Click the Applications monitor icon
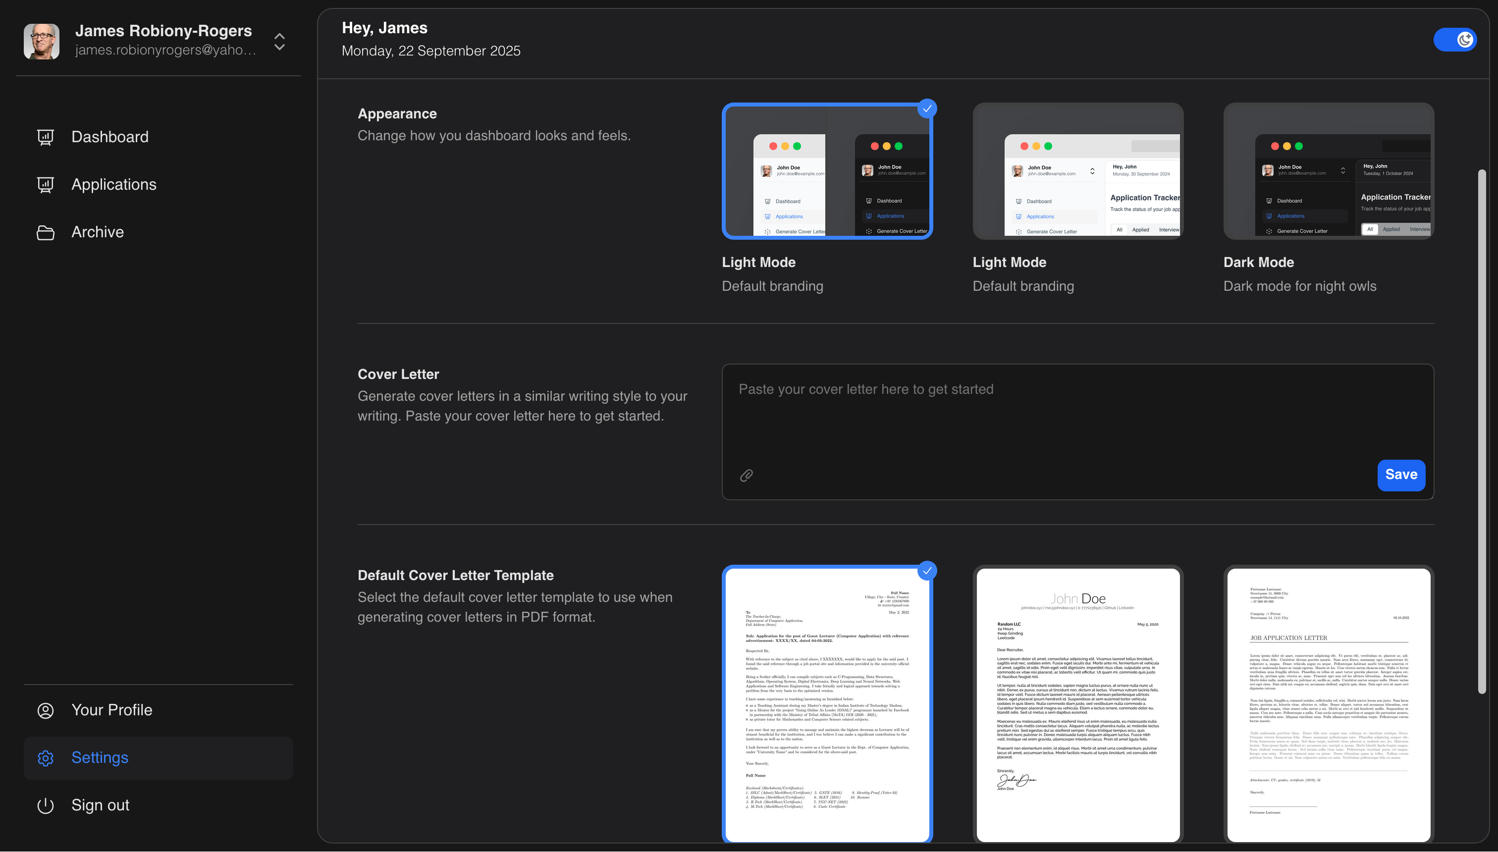The width and height of the screenshot is (1498, 852). [46, 184]
